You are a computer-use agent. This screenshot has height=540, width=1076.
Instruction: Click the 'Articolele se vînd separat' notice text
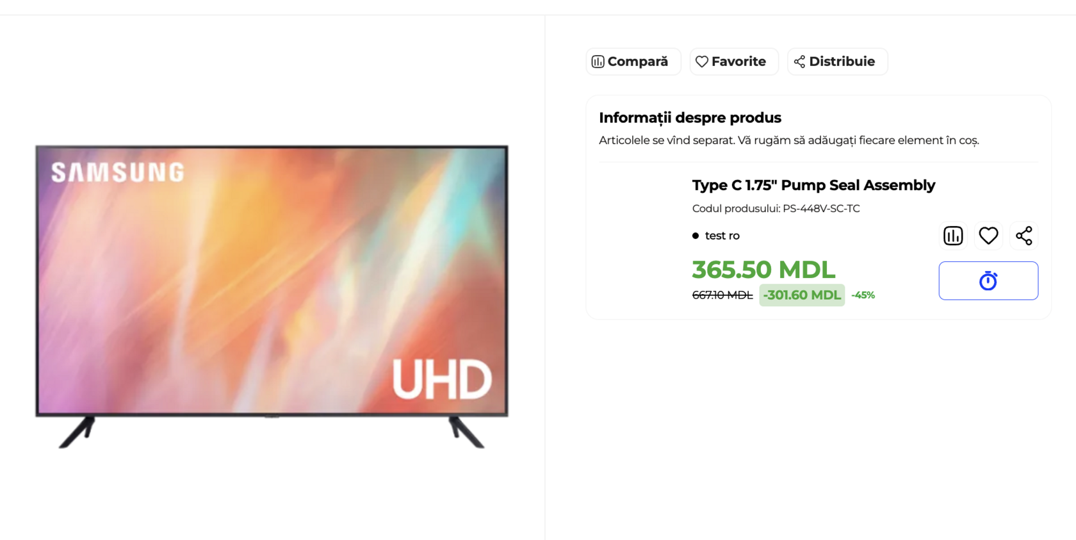[788, 140]
